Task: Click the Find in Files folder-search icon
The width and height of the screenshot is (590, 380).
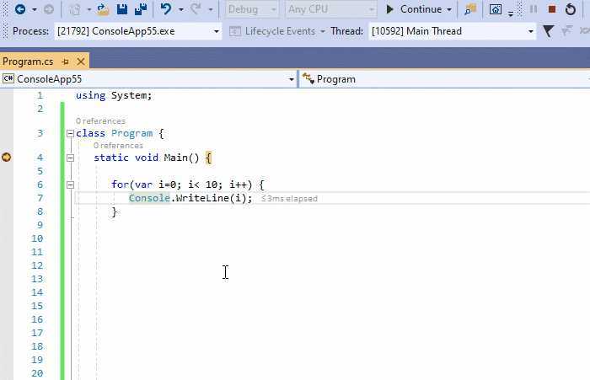Action: [470, 9]
